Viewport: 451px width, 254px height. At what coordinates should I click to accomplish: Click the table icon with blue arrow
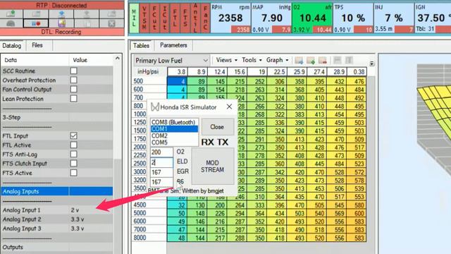click(x=299, y=60)
